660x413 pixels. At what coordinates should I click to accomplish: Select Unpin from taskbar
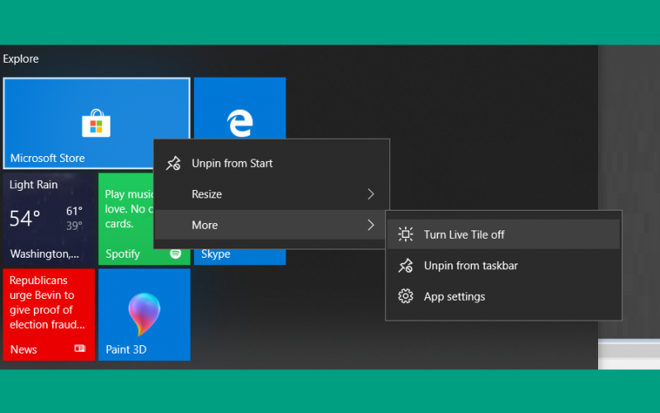(503, 265)
